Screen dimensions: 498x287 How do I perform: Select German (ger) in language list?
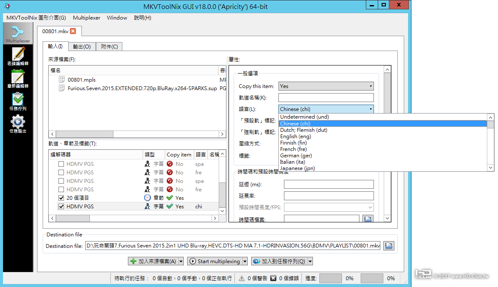tap(383, 156)
